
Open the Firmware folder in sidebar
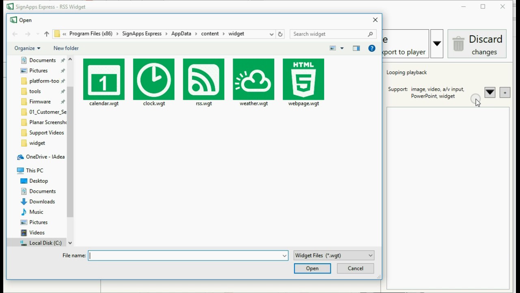pyautogui.click(x=40, y=102)
